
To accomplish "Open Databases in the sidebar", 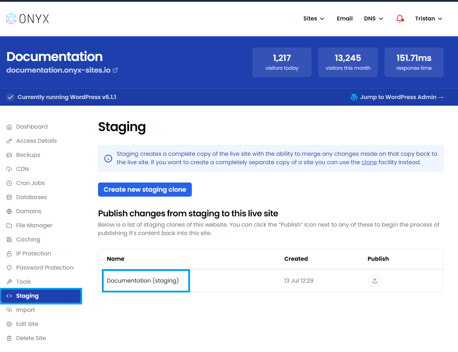I will (31, 197).
